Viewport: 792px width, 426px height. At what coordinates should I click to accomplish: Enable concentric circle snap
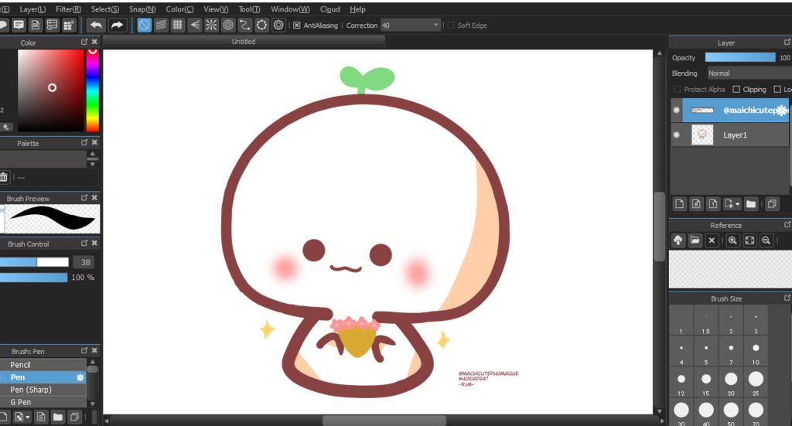coord(228,26)
